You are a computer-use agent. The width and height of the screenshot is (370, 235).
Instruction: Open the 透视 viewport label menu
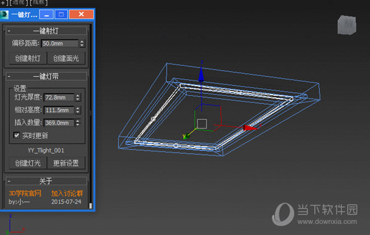coord(18,3)
